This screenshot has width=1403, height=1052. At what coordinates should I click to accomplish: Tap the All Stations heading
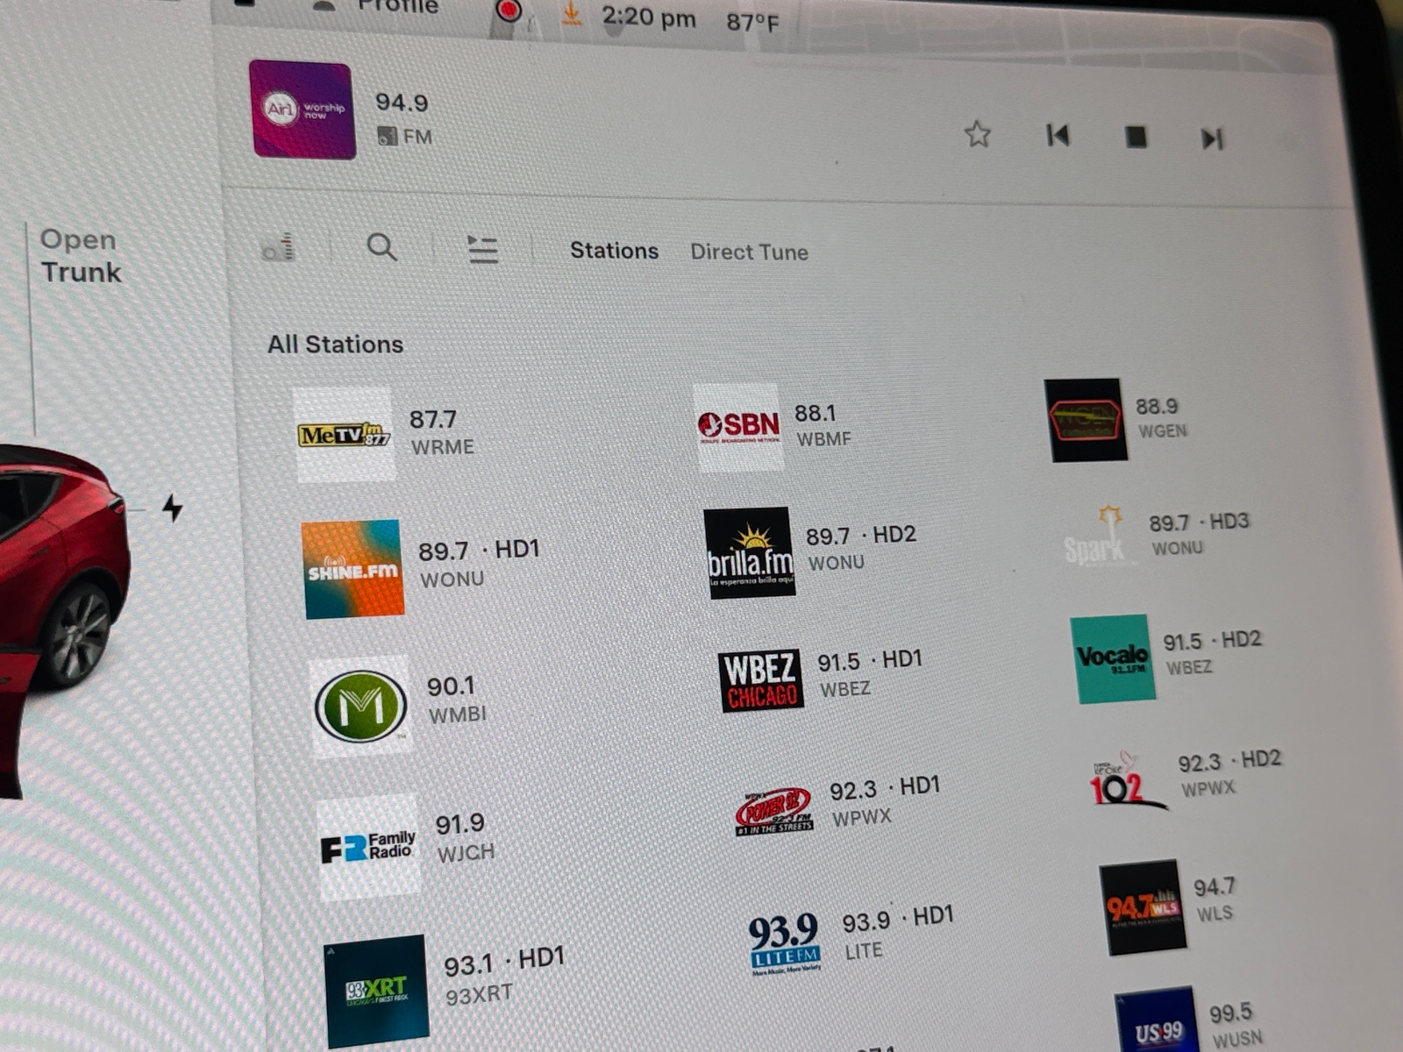[x=335, y=344]
